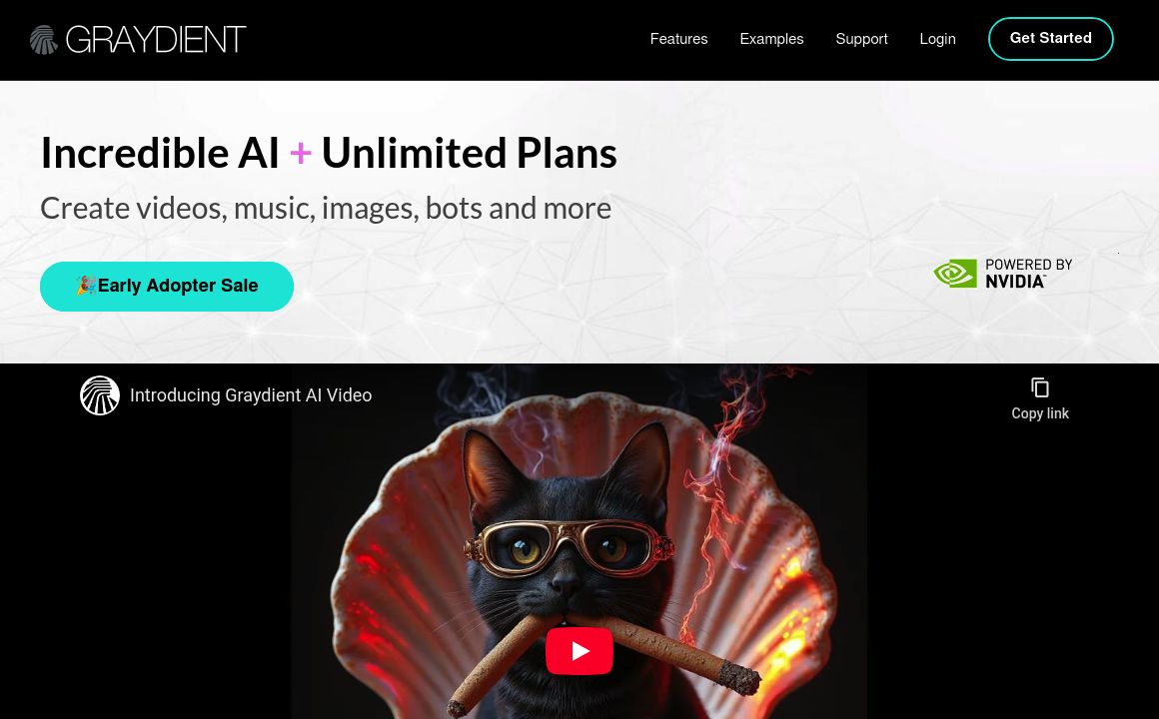Click the Copy link label text
Screen dimensions: 1159x719
point(1040,413)
